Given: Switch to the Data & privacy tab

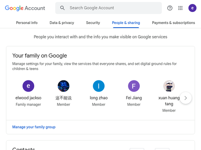Looking at the screenshot, I should click(x=62, y=23).
